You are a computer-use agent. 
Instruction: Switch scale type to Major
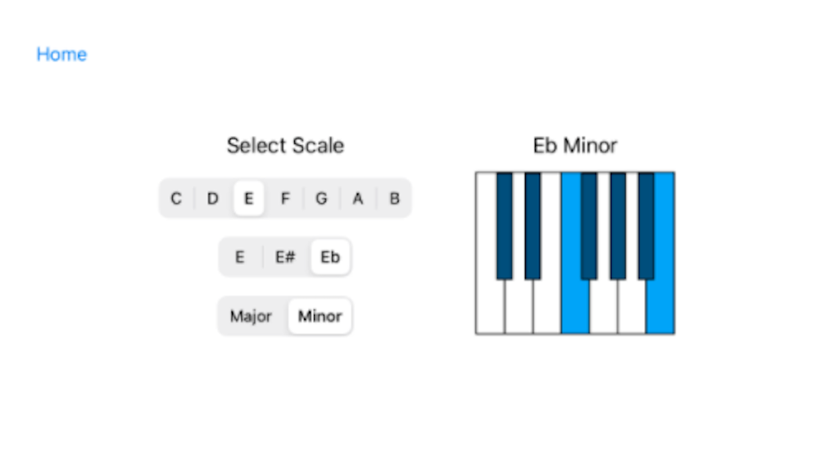click(251, 316)
